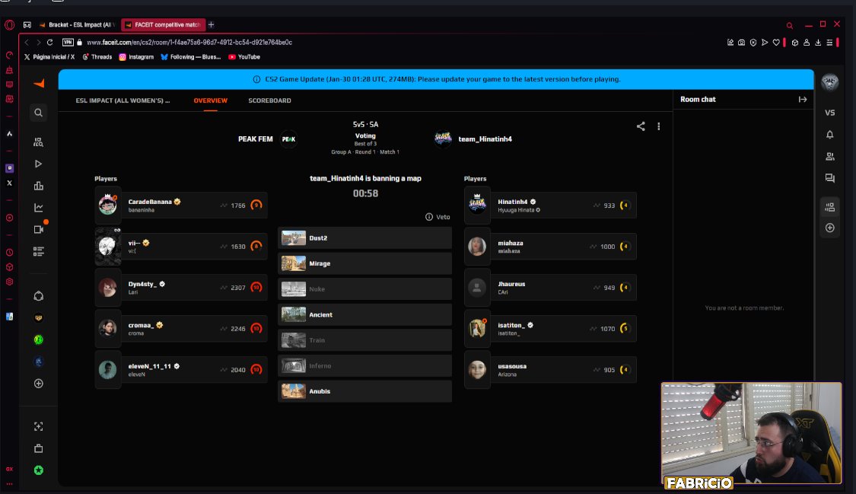Screen dimensions: 856x494
Task: Open the find players icon below search
Action: [x=38, y=142]
